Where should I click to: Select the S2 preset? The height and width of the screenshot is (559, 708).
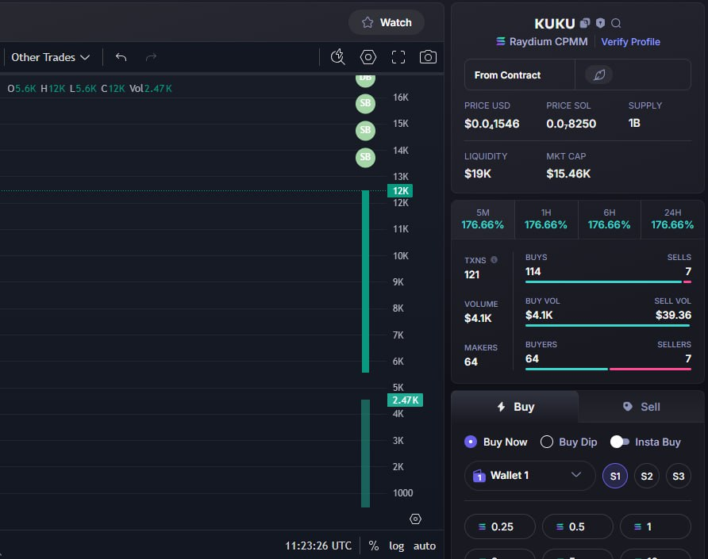pyautogui.click(x=647, y=476)
